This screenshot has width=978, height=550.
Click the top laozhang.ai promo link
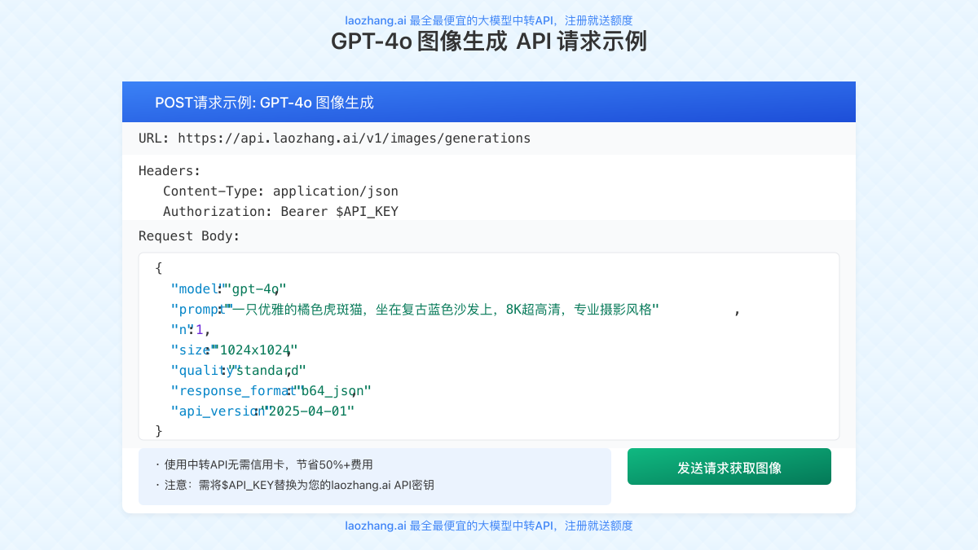point(489,20)
